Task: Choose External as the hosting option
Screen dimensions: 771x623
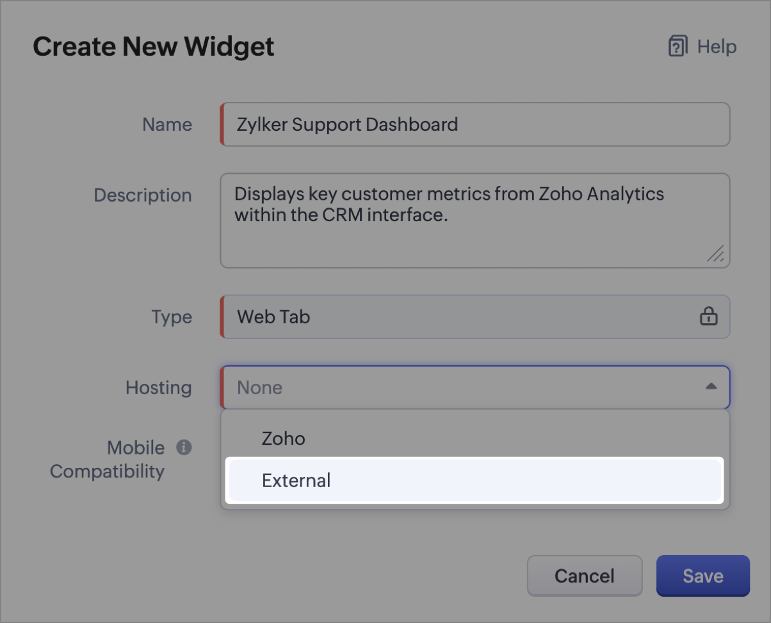Action: tap(296, 480)
